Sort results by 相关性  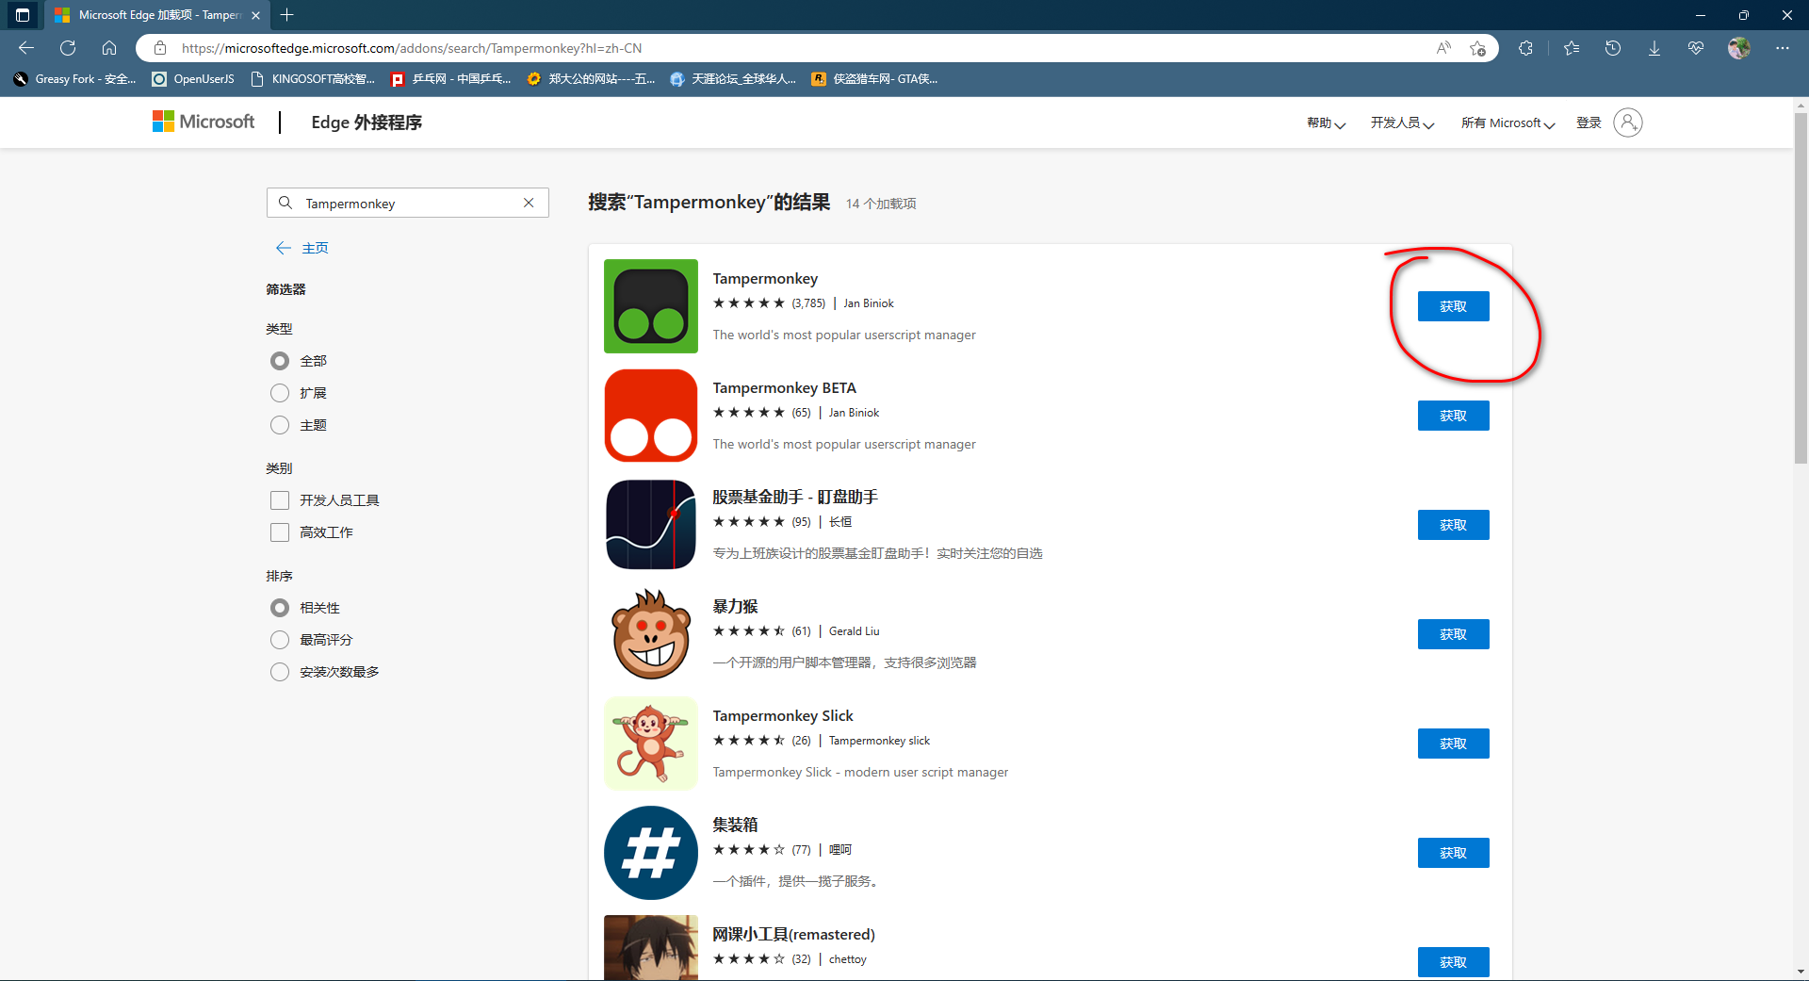280,608
